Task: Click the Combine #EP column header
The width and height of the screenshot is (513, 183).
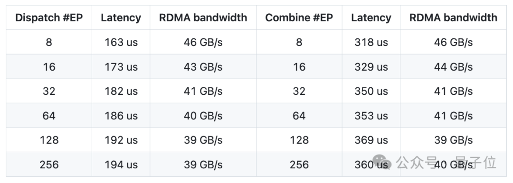Action: tap(299, 18)
